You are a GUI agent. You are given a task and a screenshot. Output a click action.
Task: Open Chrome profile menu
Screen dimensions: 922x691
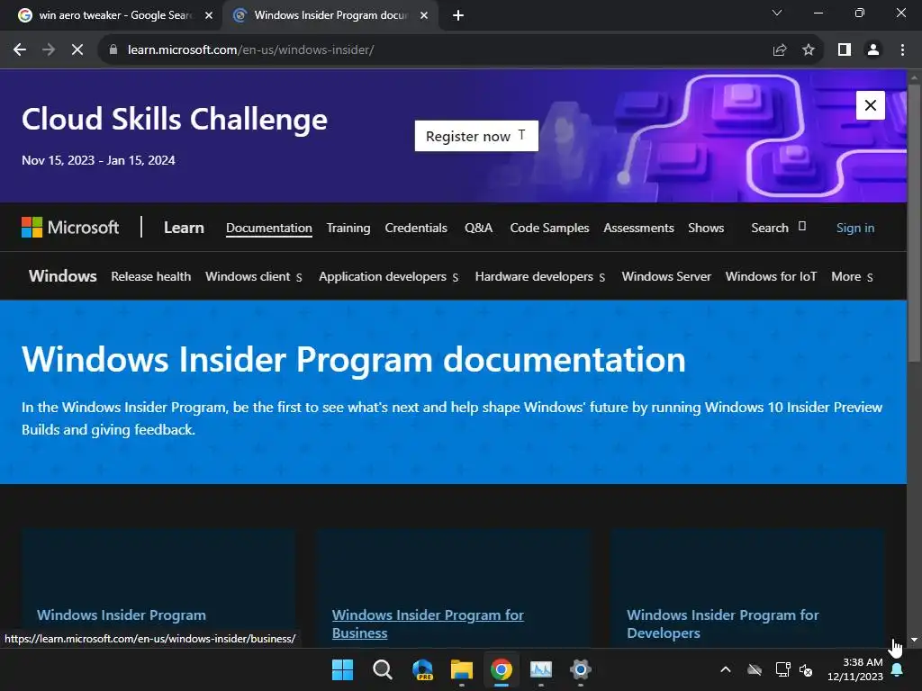pos(873,50)
